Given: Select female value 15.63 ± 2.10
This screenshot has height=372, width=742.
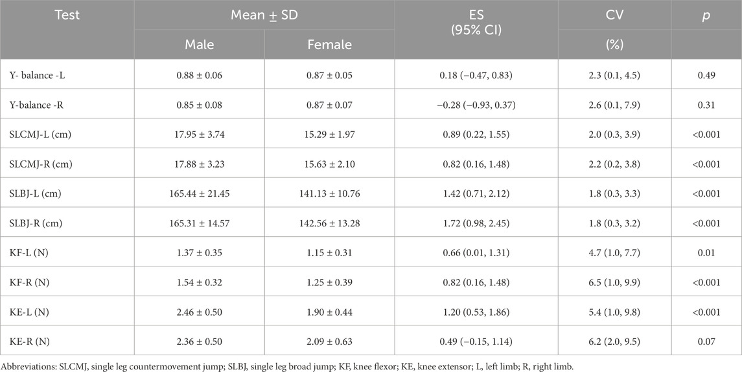Looking at the screenshot, I should (x=329, y=164).
